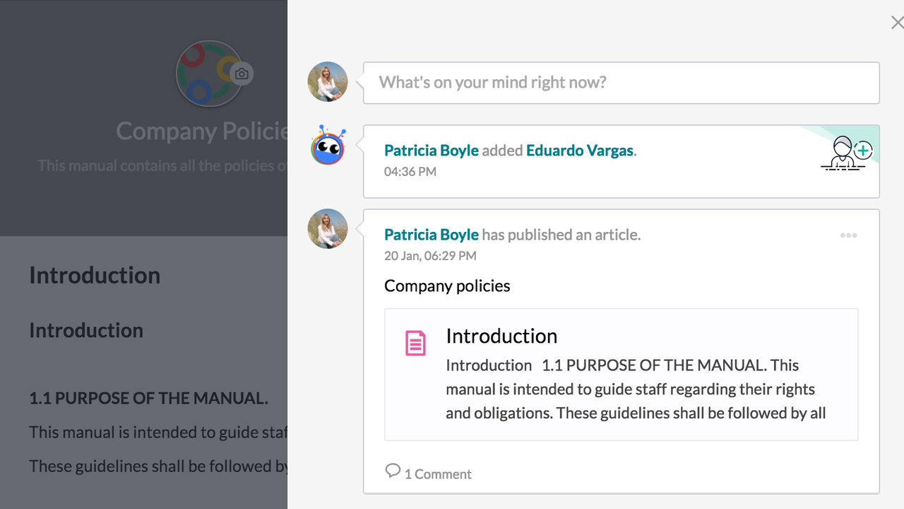
Task: Click the pink document icon beside Introduction
Action: (415, 343)
